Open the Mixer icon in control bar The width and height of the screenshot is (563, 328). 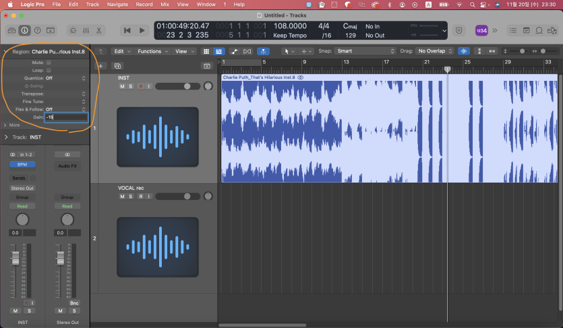click(85, 30)
